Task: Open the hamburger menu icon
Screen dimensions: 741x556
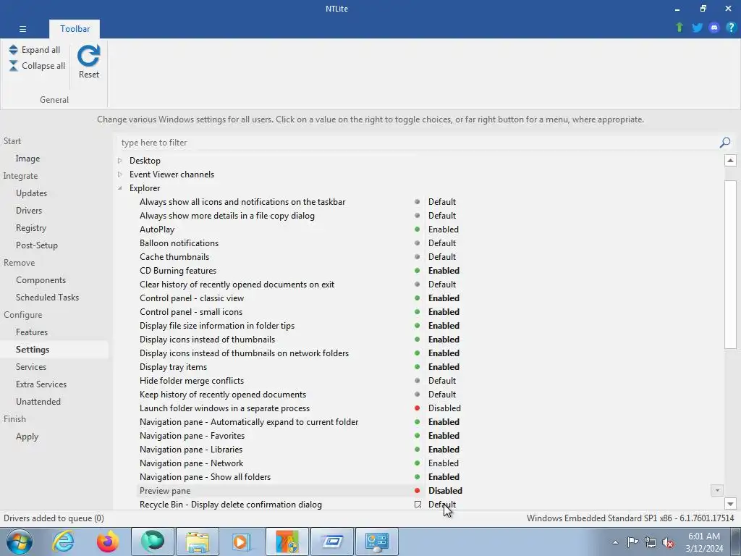Action: [22, 29]
